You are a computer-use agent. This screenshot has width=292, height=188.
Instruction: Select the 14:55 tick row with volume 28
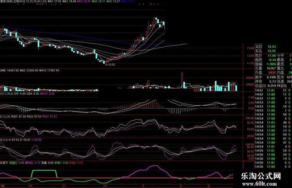pyautogui.click(x=273, y=151)
